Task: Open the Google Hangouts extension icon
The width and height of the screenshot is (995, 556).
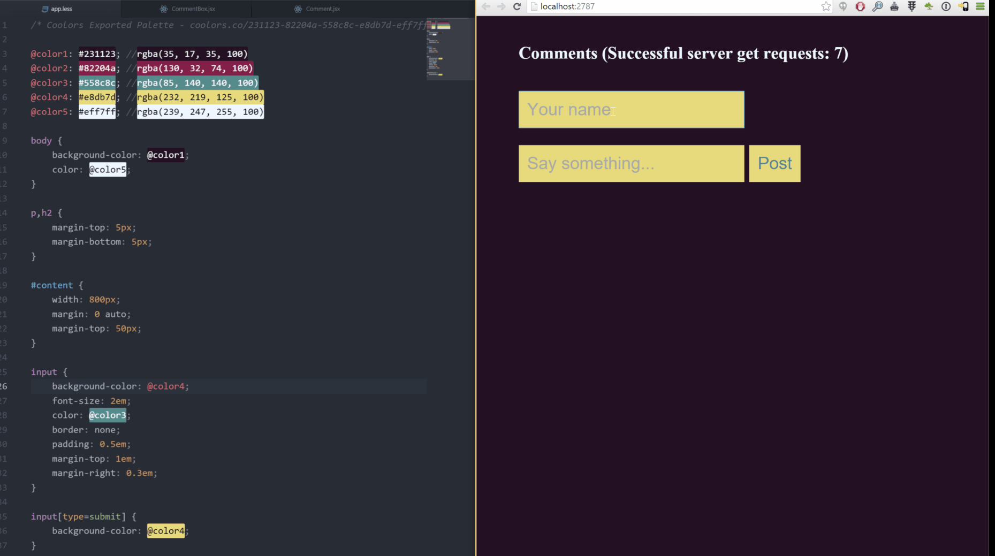Action: (x=843, y=6)
